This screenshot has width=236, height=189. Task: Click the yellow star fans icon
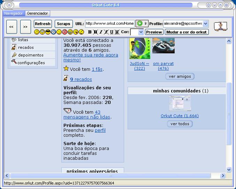click(x=66, y=68)
